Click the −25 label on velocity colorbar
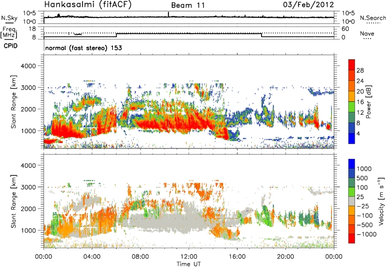Screen dimensions: 386x267 point(364,206)
